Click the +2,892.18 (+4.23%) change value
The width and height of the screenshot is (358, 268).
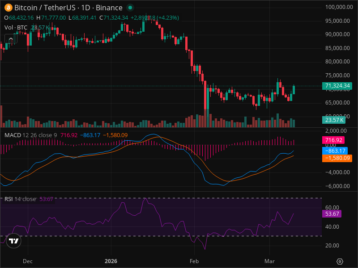(154, 18)
